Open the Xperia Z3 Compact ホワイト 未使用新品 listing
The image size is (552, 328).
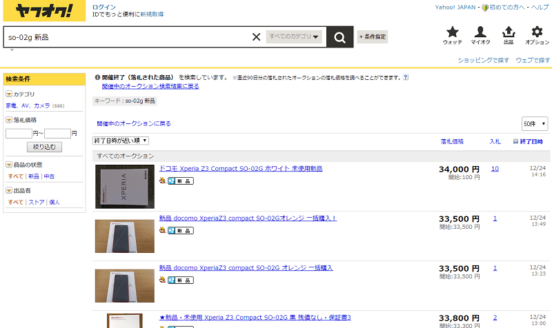(x=241, y=169)
